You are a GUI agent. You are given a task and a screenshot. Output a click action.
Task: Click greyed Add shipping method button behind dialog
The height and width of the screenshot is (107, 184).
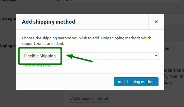90,98
